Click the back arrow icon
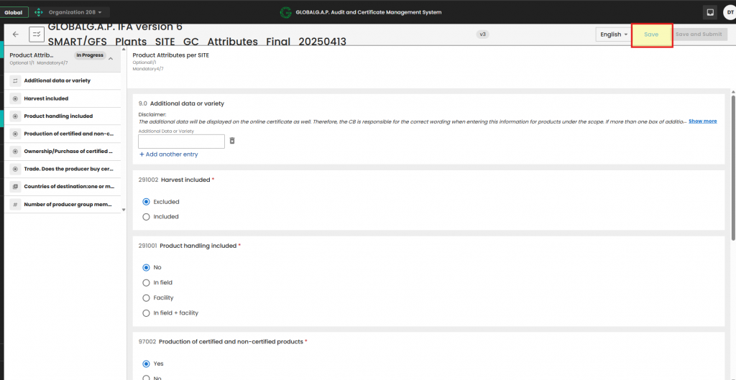This screenshot has height=380, width=736. 16,34
